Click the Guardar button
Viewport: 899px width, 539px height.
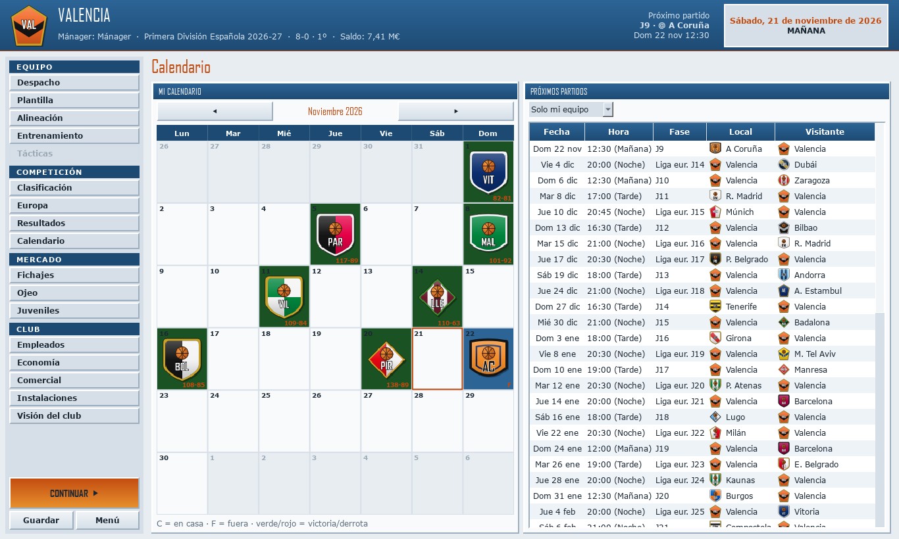(41, 520)
